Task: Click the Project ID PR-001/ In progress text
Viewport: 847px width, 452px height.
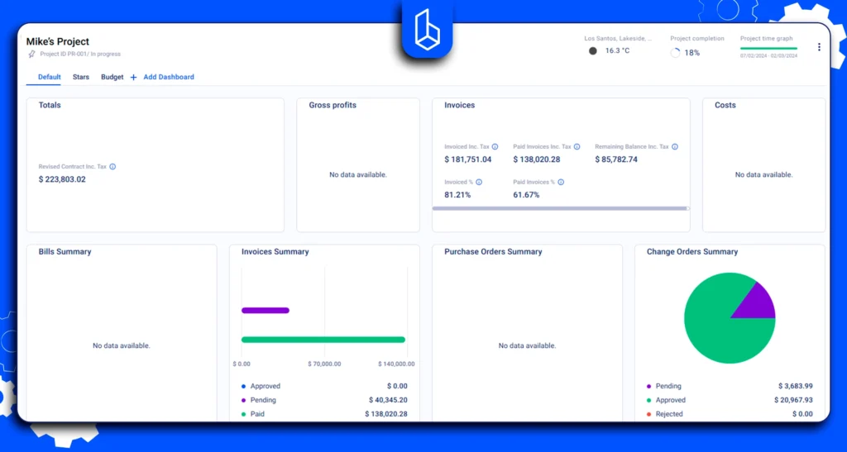Action: point(80,54)
